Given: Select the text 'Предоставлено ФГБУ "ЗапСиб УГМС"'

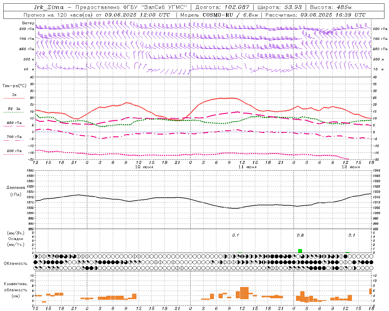Looking at the screenshot, I should pyautogui.click(x=131, y=7).
